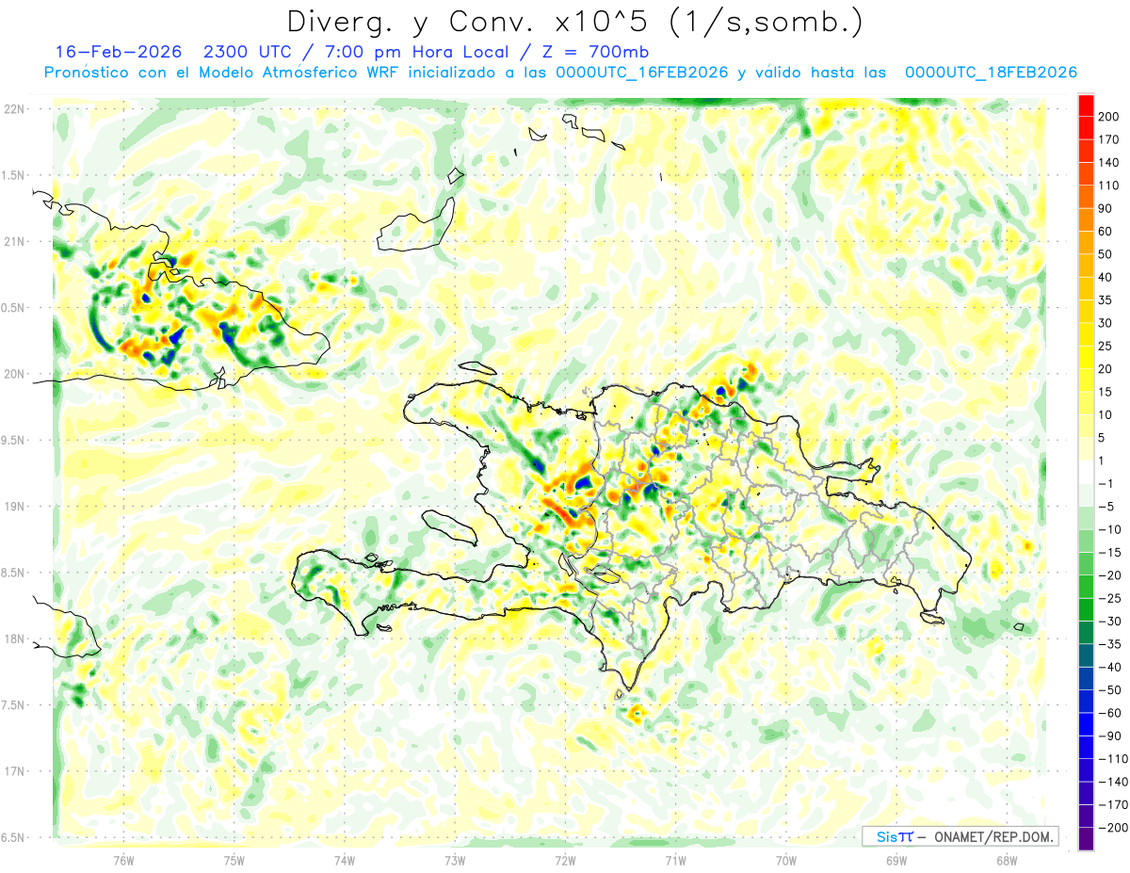Click the "0000UTC_18FEB2026" valid-until timestamp
The width and height of the screenshot is (1130, 873).
pos(991,73)
